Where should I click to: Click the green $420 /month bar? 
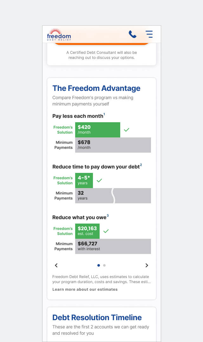pos(98,130)
